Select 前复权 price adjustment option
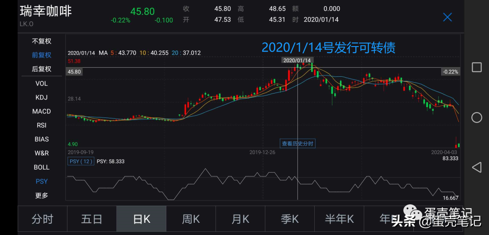 [42, 55]
